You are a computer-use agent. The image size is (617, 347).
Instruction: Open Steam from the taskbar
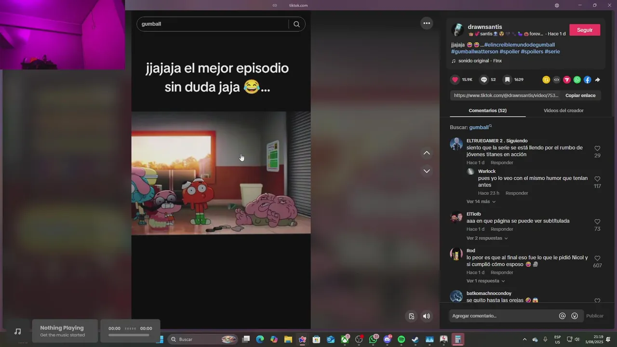(x=415, y=339)
